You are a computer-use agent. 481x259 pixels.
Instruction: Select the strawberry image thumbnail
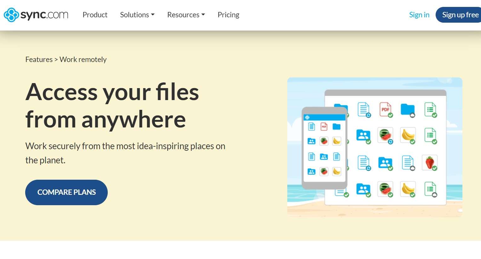(x=430, y=163)
